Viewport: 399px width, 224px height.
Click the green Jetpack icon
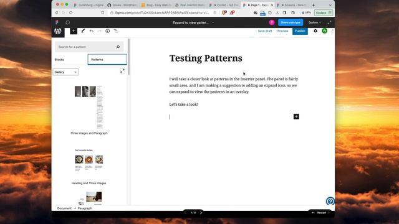(x=324, y=30)
